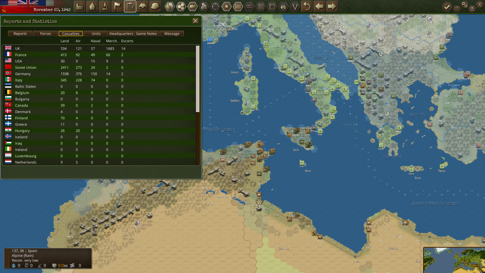Click the 'Italy' row label
The width and height of the screenshot is (485, 273).
click(19, 80)
